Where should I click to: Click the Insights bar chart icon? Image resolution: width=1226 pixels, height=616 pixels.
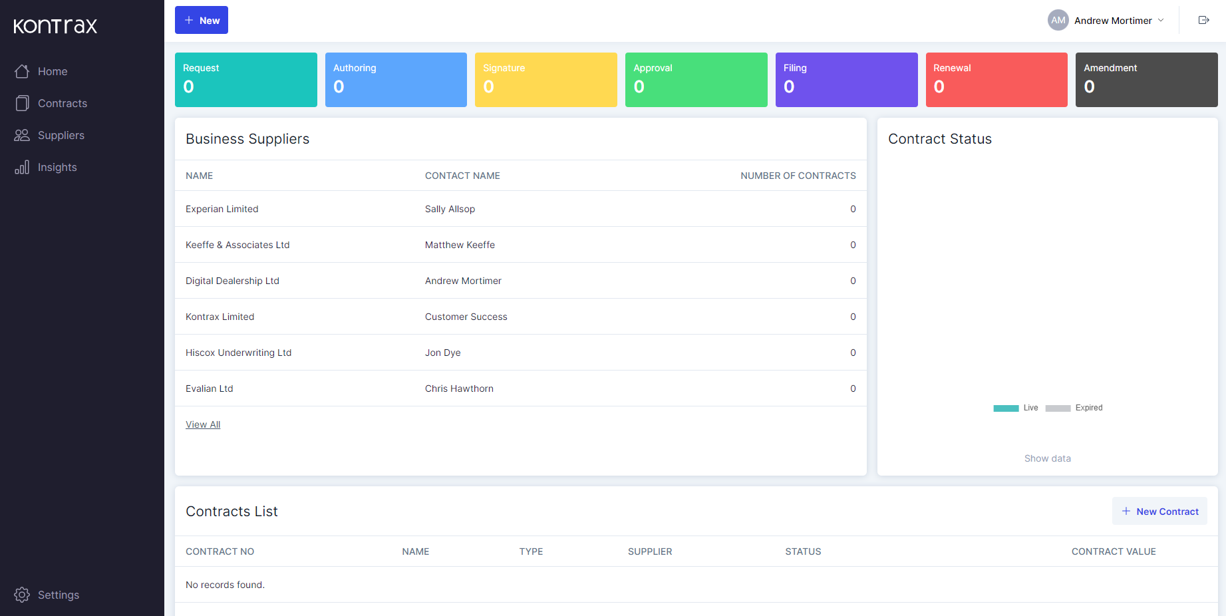(22, 167)
